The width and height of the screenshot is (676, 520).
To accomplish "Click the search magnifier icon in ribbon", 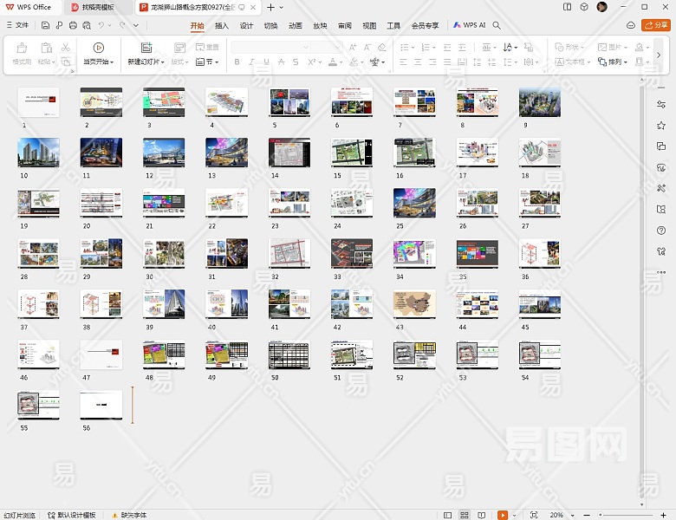I will pyautogui.click(x=497, y=26).
